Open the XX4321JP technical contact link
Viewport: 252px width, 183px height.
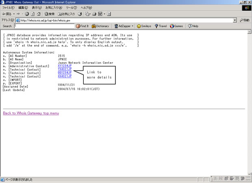coord(65,76)
